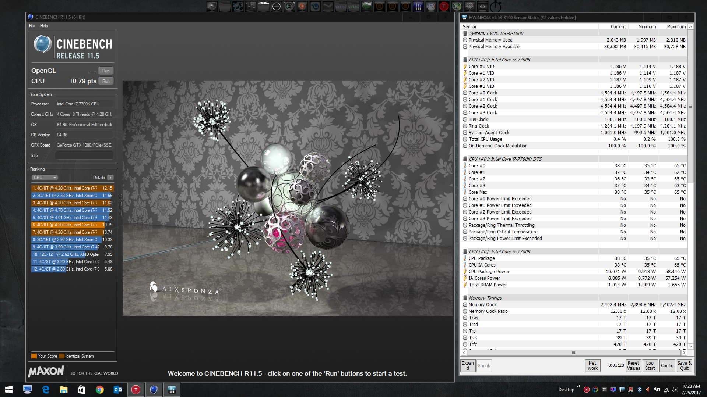Click the red T icon in the top dock

(444, 6)
